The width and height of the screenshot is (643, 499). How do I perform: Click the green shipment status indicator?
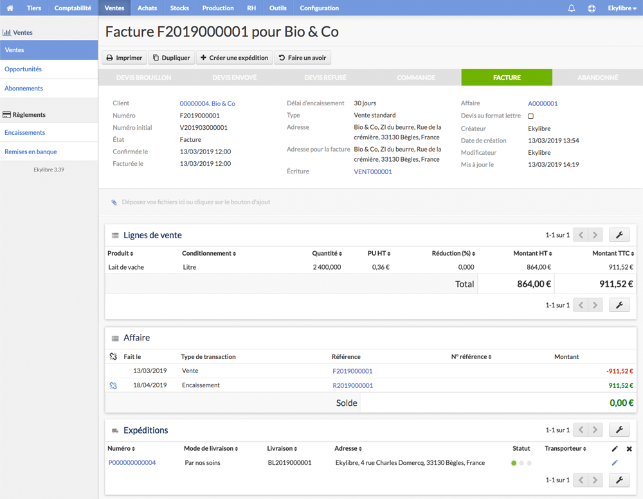(514, 463)
